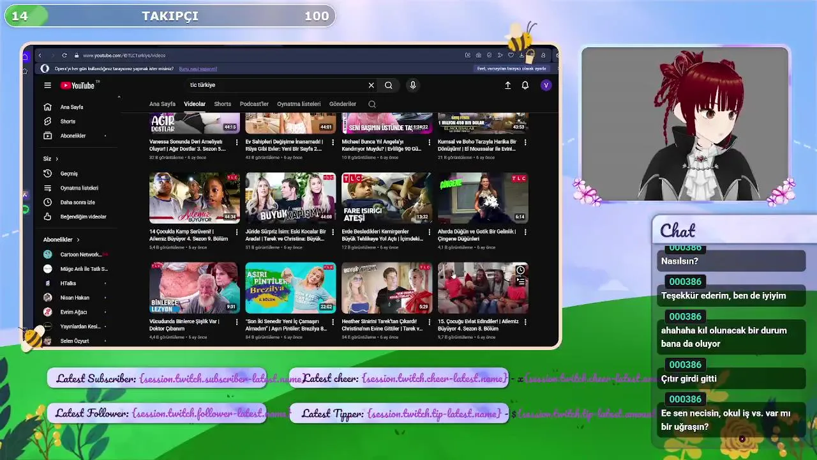
Task: Open the YouTube notifications bell
Action: click(525, 85)
